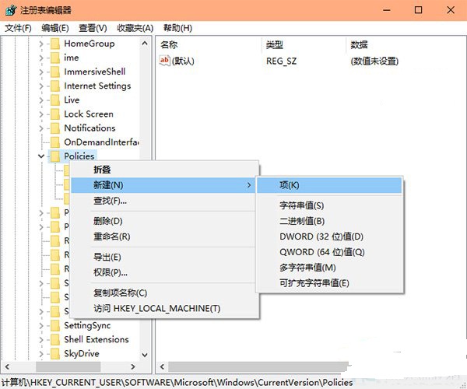Viewport: 467px width, 389px height.
Task: Collapse the Policies tree node
Action: [x=40, y=156]
